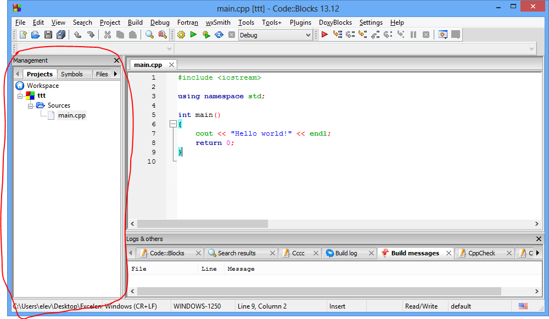549x319 pixels.
Task: Click the US flag language icon in status bar
Action: coord(523,306)
